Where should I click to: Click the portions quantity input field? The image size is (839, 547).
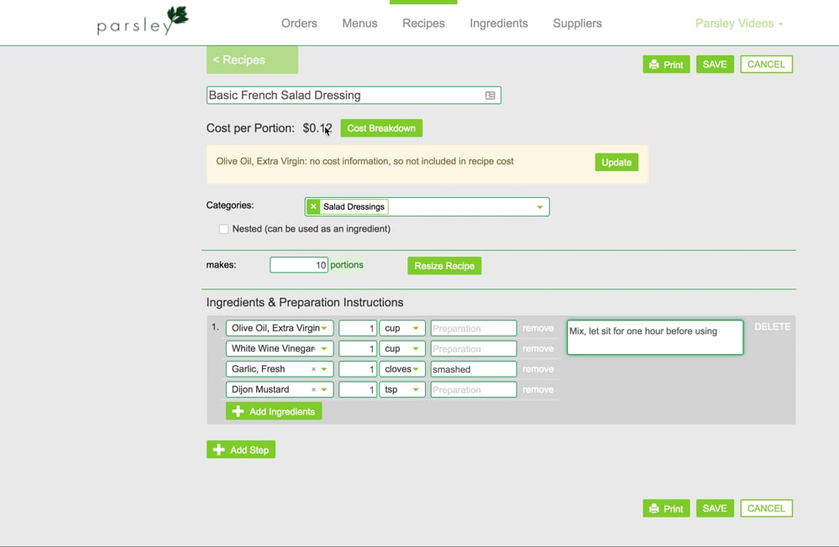(x=298, y=264)
